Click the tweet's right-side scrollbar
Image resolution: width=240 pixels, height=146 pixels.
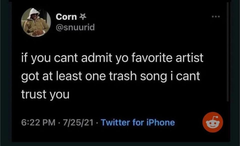point(227,50)
